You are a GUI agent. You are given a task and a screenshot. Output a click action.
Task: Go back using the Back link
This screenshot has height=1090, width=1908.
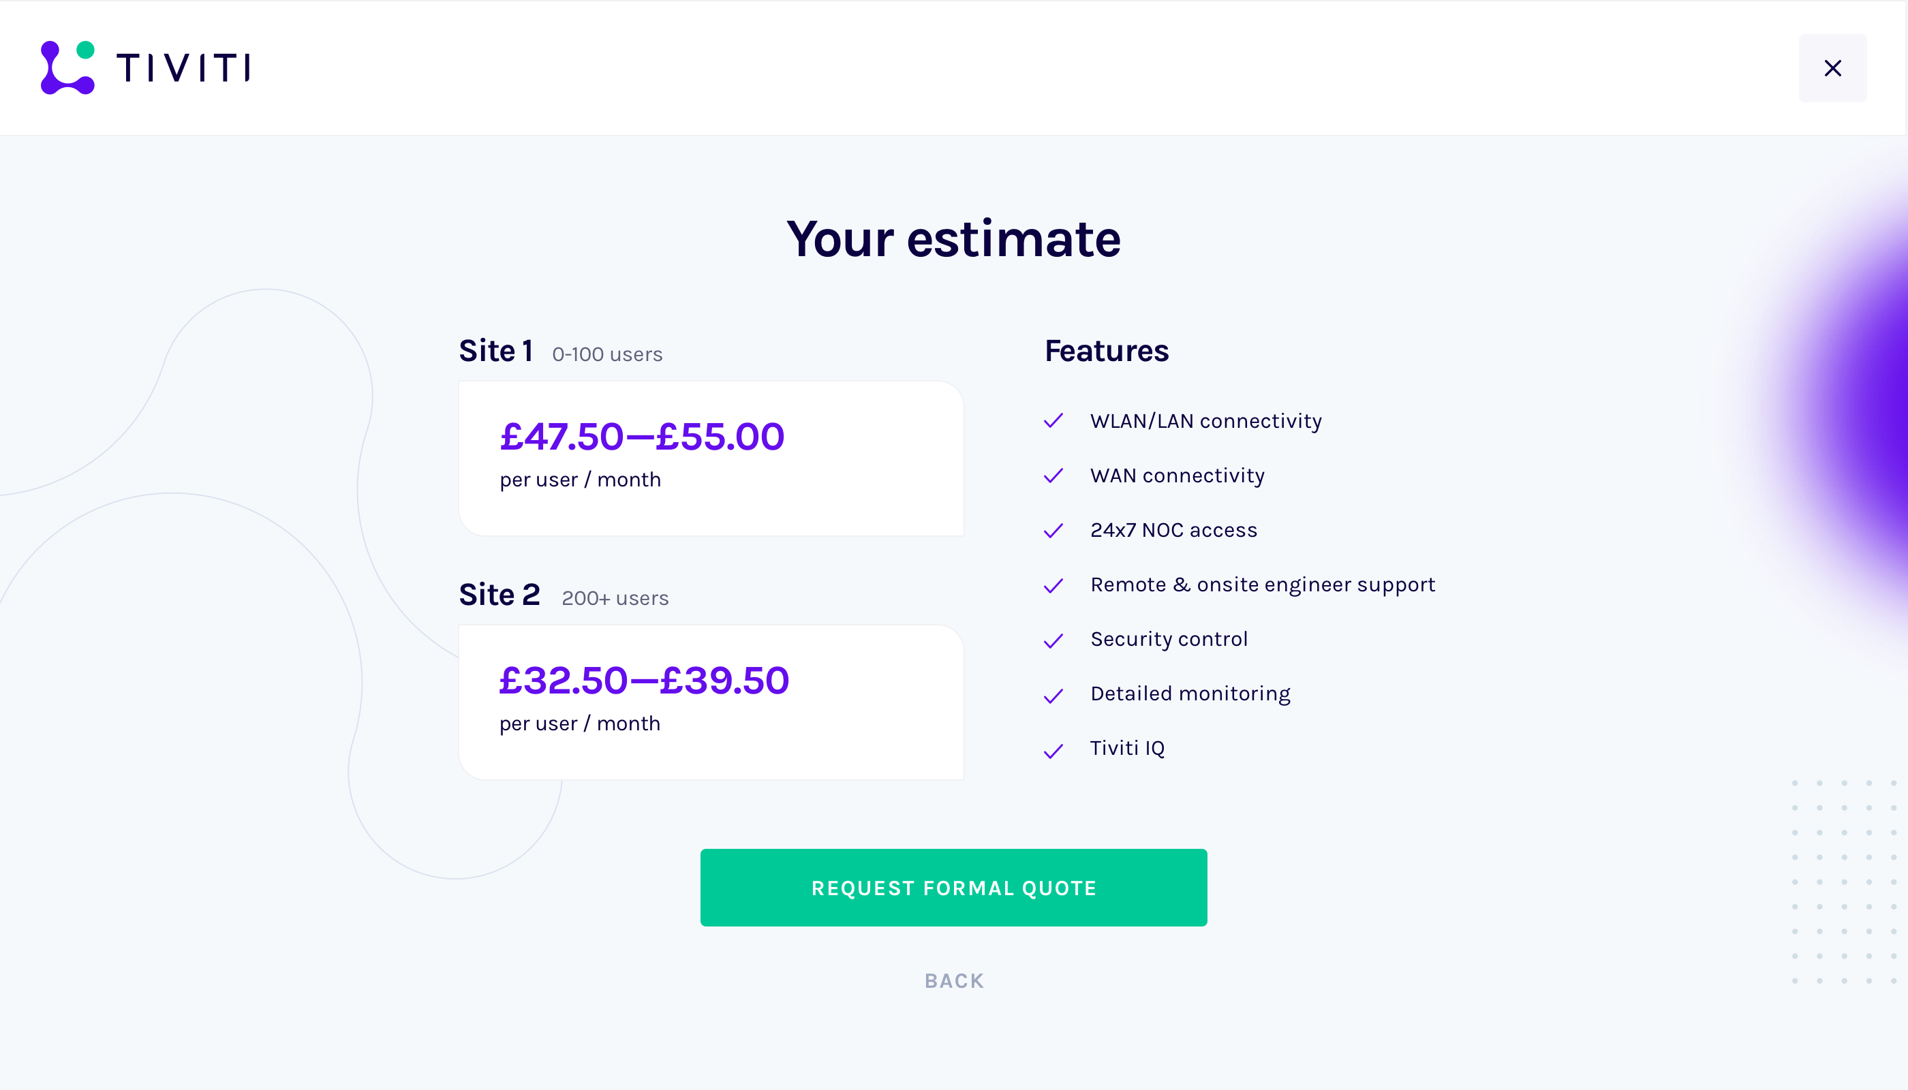954,981
